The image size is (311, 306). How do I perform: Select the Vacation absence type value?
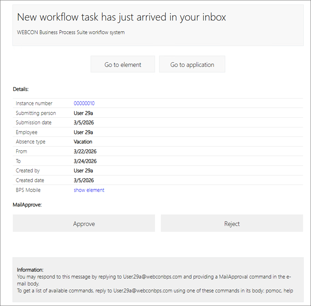[x=83, y=142]
